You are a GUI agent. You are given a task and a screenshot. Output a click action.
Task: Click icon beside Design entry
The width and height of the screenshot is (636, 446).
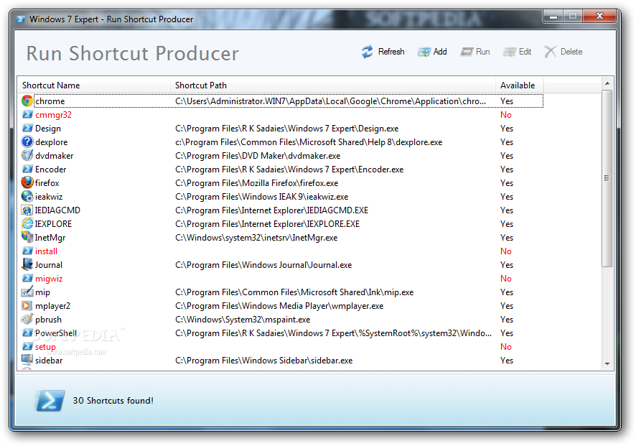point(27,129)
